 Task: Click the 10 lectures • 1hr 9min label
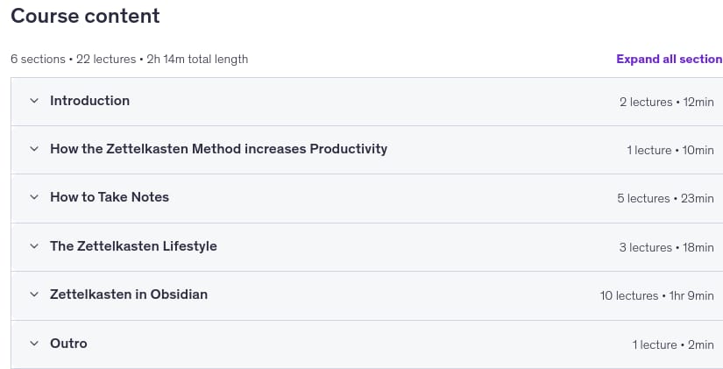[x=656, y=295]
